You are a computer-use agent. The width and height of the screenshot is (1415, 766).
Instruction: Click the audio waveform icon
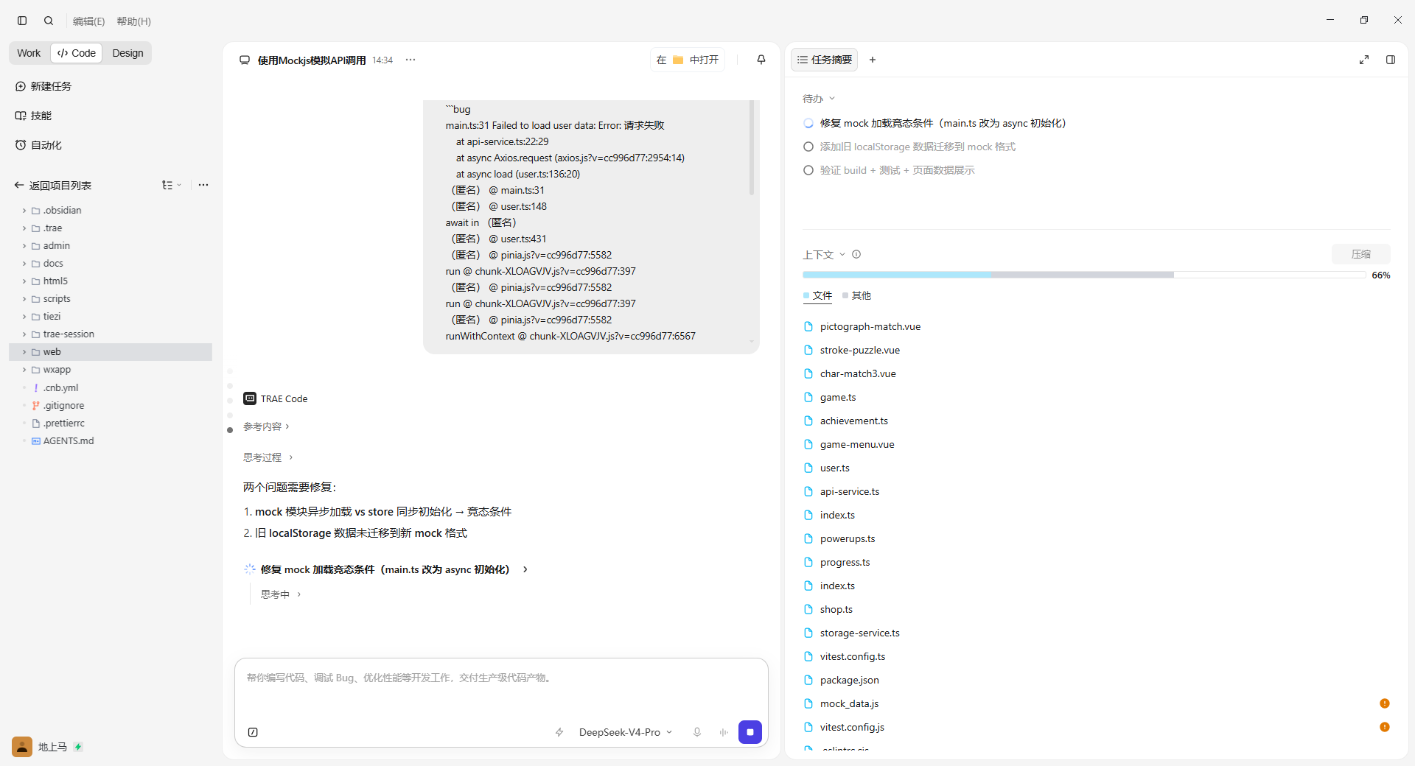point(724,732)
